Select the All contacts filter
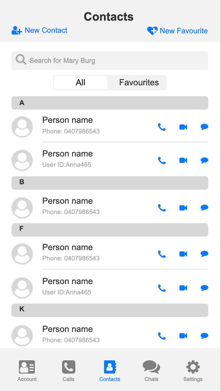Screen dimensions: 221x391 click(x=81, y=82)
